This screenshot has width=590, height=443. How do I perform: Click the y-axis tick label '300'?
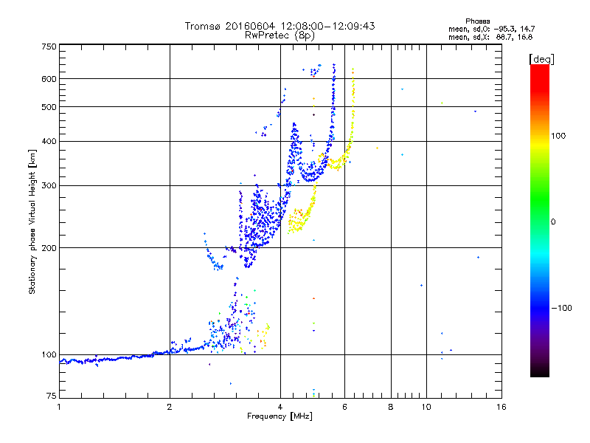[x=49, y=185]
